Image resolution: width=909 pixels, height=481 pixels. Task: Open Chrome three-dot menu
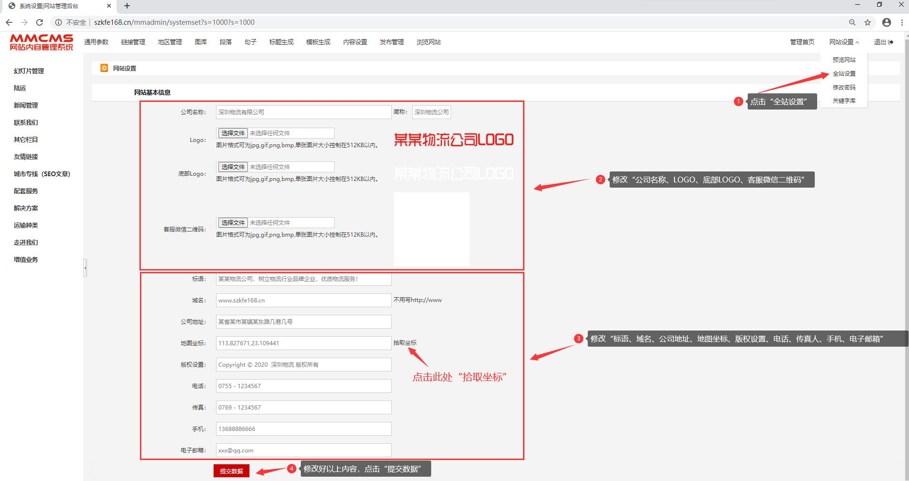(902, 22)
